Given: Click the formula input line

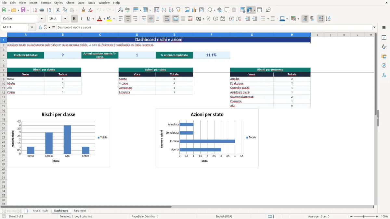Looking at the screenshot, I should (214, 28).
